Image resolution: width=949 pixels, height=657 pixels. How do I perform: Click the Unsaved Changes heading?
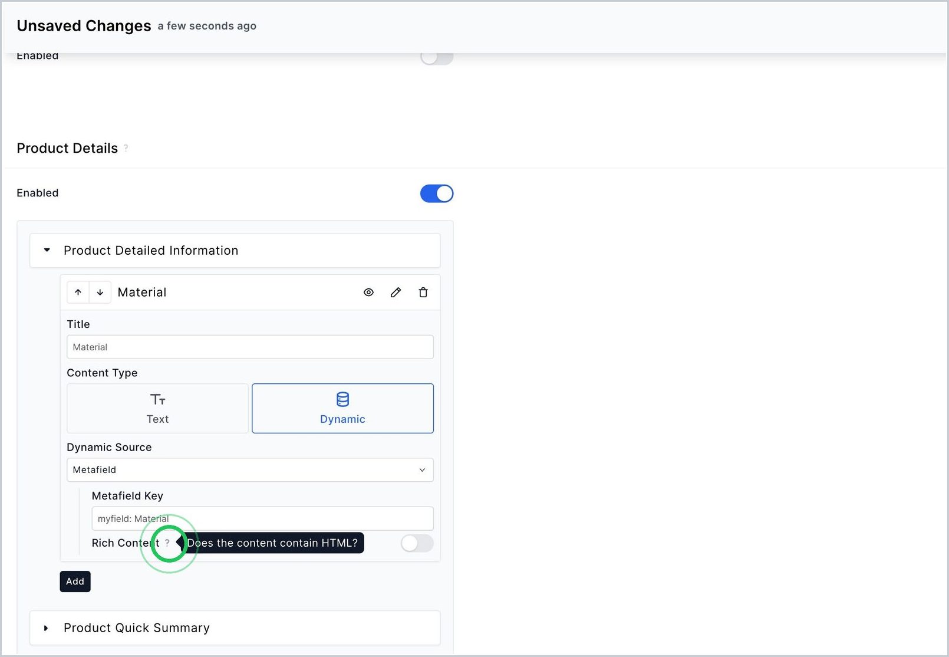(84, 26)
